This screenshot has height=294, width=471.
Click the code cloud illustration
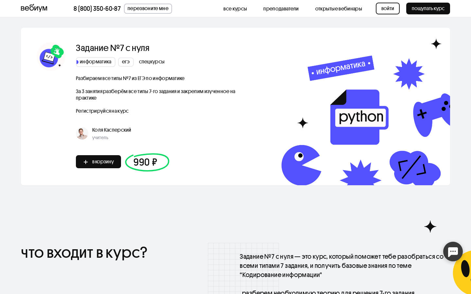point(415,168)
